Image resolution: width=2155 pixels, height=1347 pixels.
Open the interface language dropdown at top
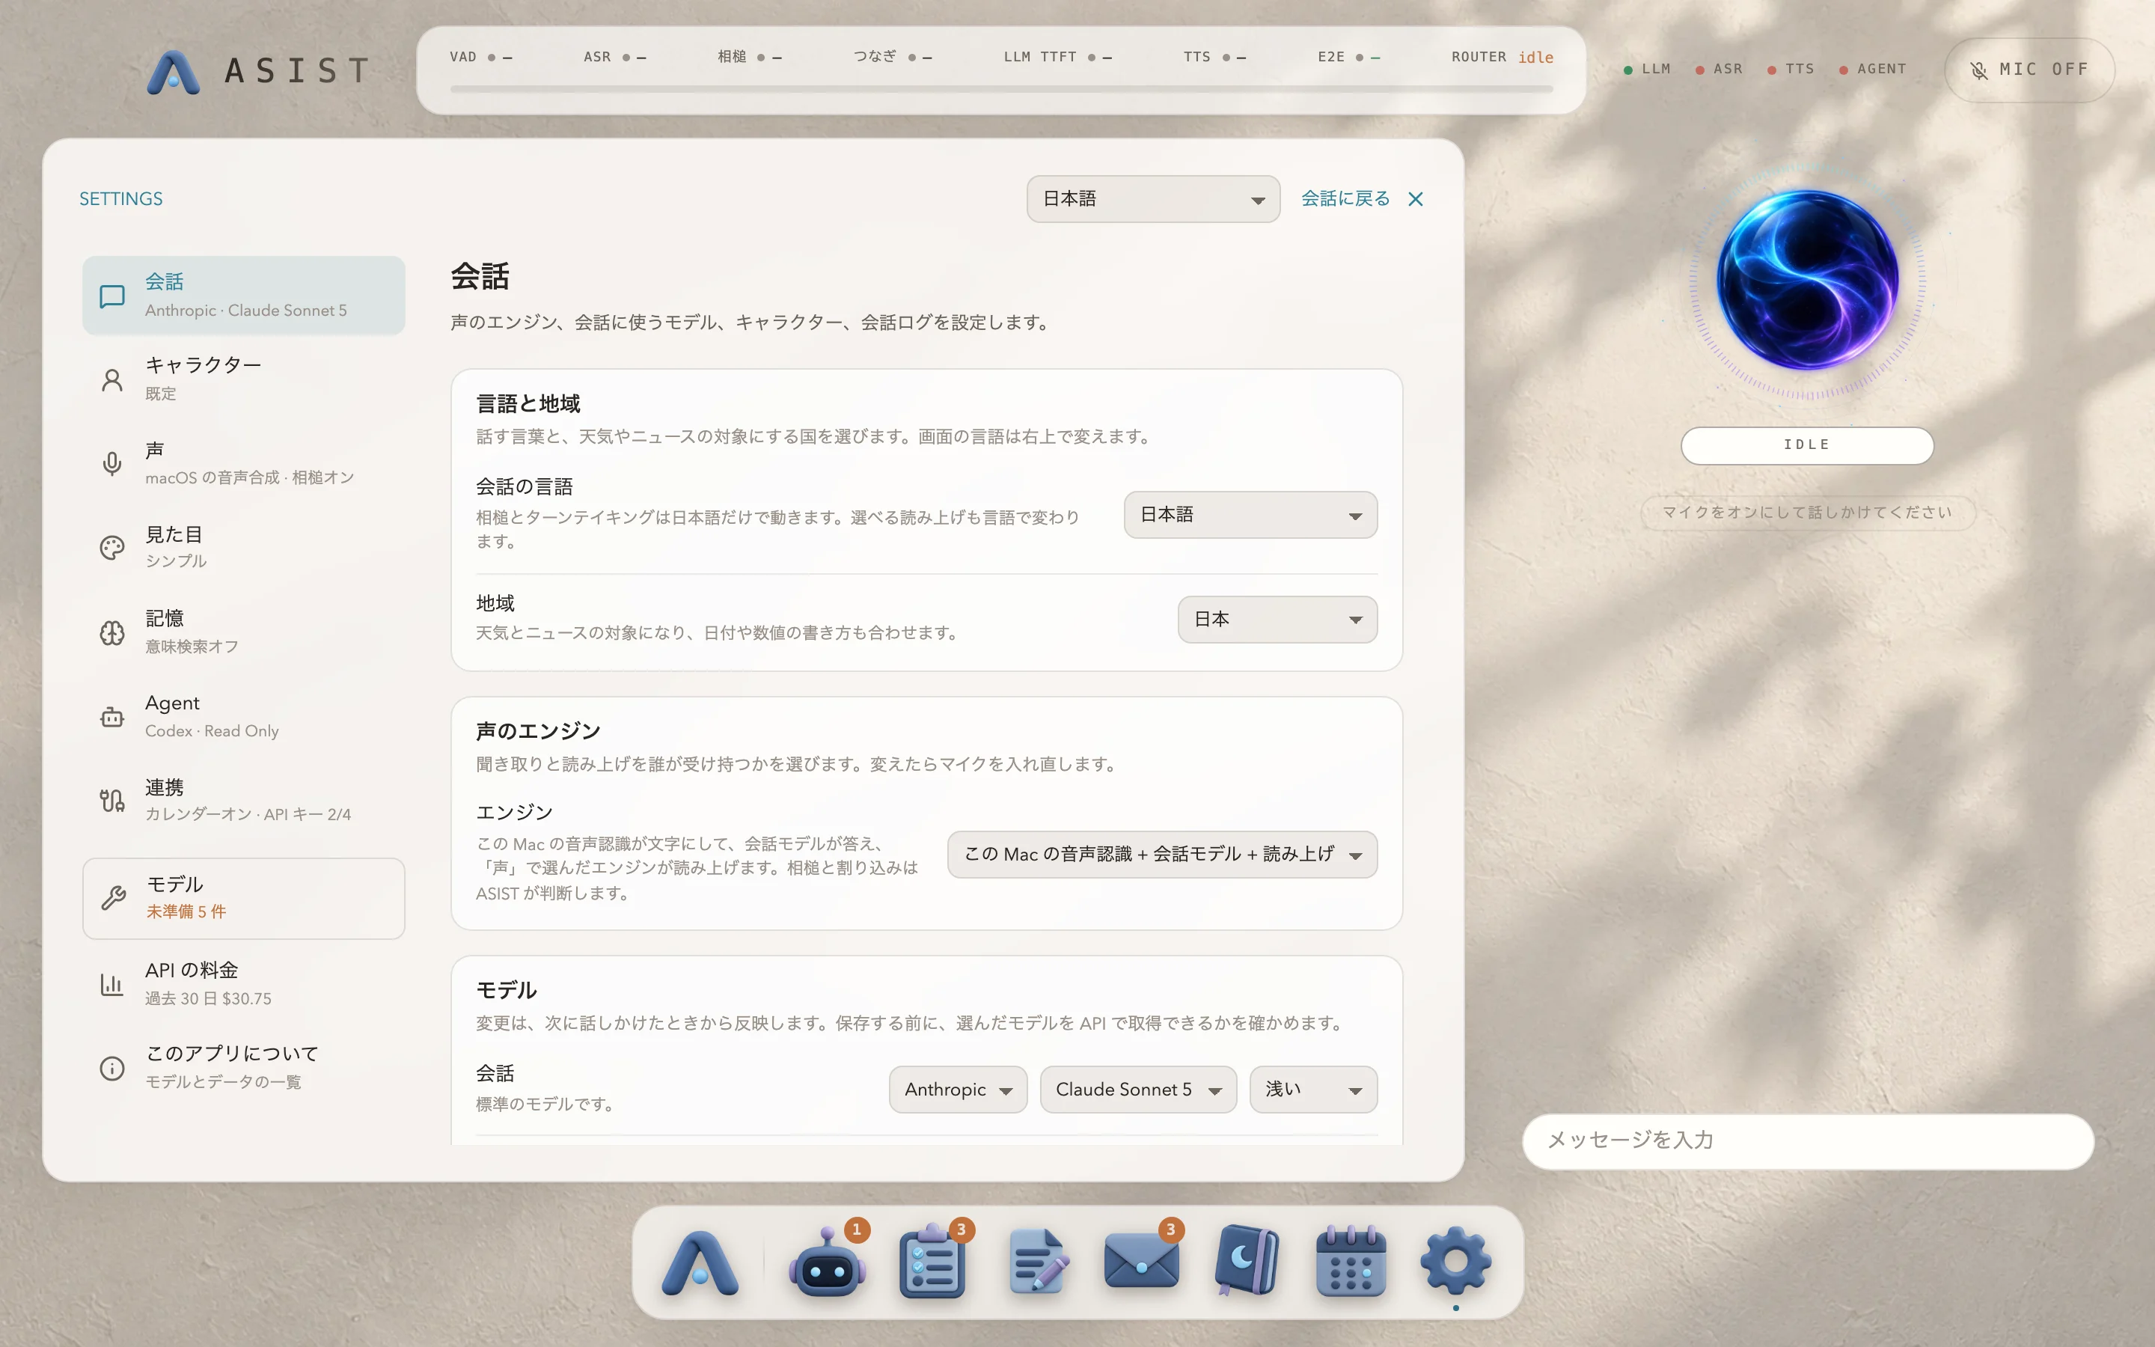point(1153,200)
